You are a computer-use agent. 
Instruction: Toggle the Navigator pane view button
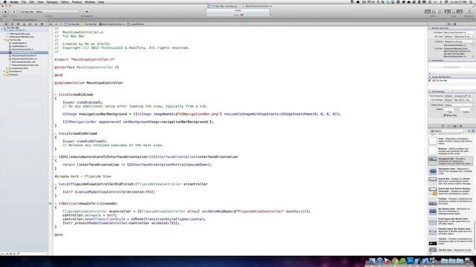coord(448,12)
